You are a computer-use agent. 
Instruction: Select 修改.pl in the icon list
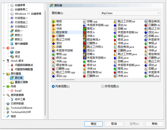153,47
